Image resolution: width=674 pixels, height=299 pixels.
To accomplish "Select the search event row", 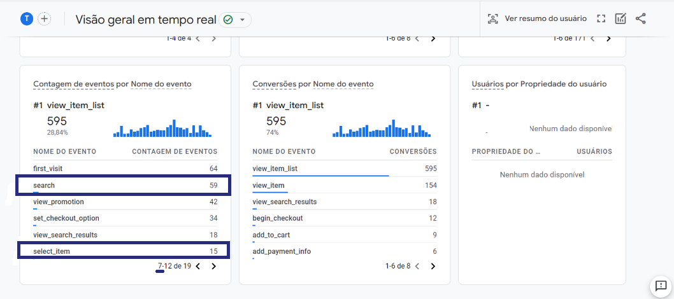I will [x=124, y=185].
